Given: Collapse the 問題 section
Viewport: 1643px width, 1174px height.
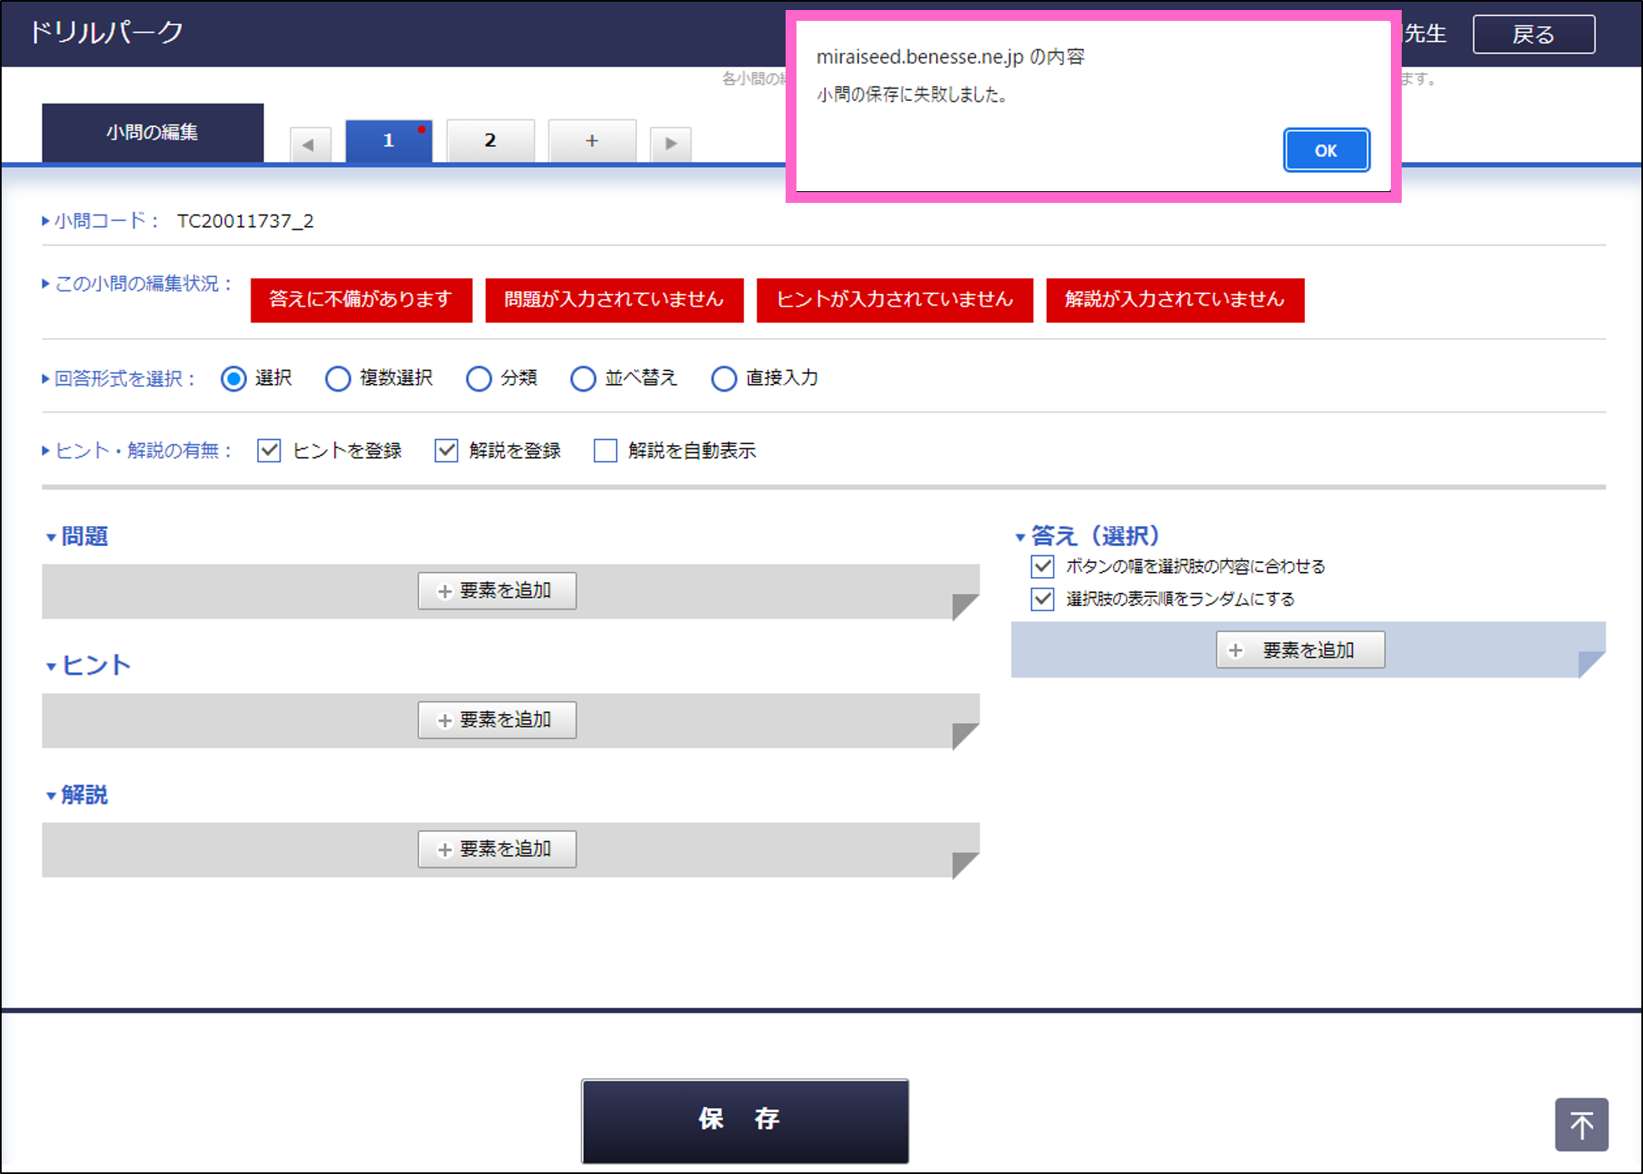Looking at the screenshot, I should (x=51, y=536).
